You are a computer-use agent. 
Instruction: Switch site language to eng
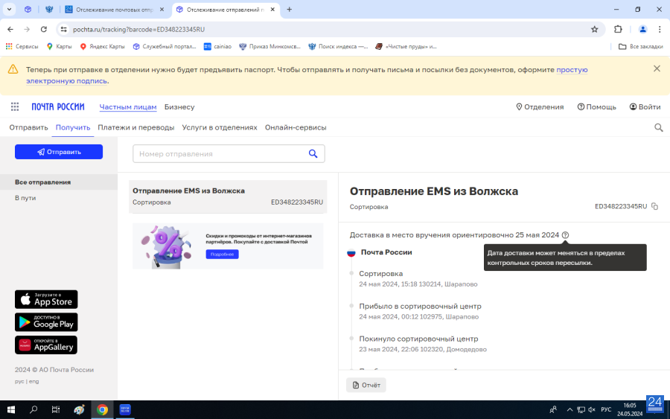33,381
